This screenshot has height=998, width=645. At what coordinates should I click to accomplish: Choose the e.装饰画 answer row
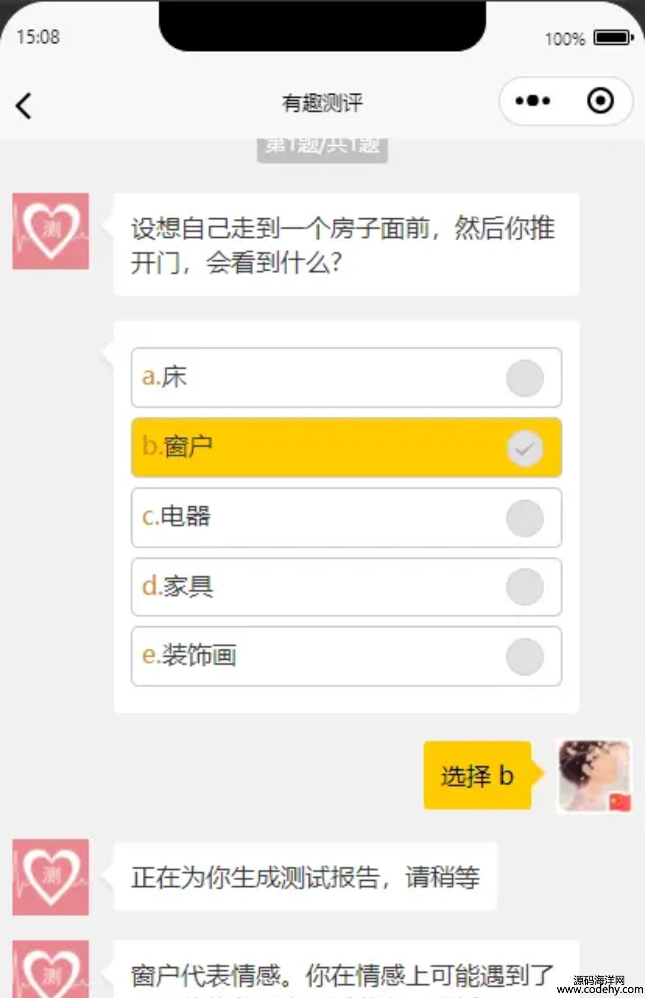pyautogui.click(x=346, y=656)
